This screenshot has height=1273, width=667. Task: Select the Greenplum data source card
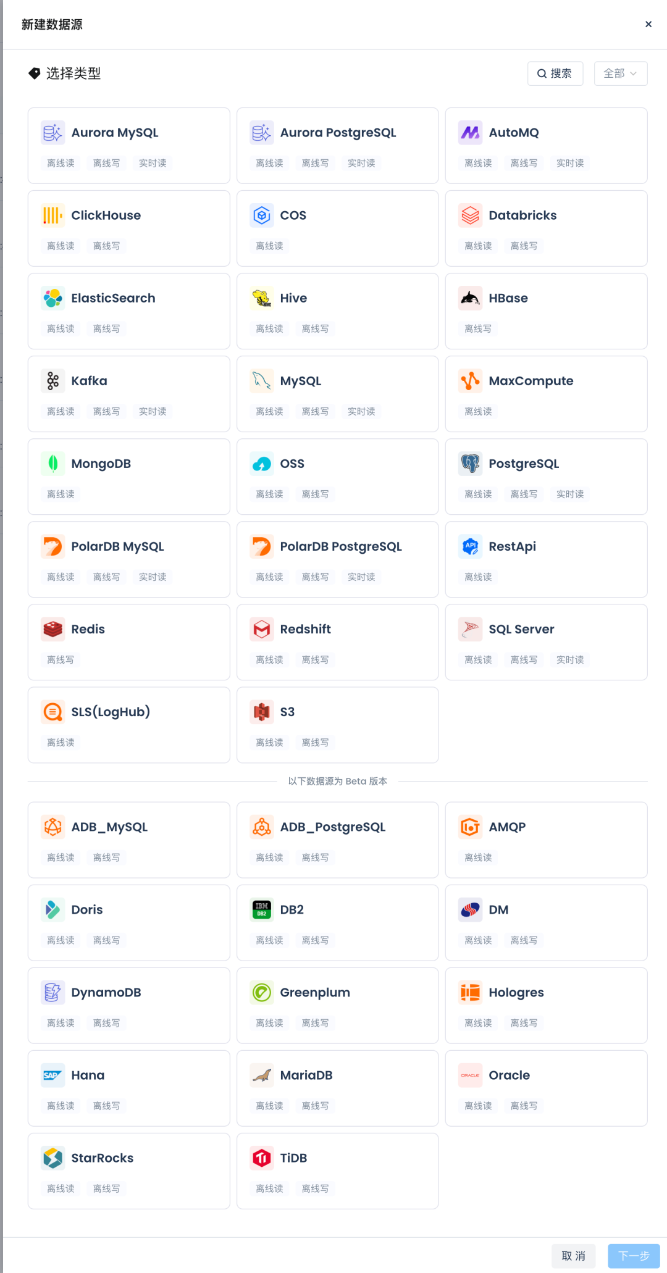pos(338,1006)
